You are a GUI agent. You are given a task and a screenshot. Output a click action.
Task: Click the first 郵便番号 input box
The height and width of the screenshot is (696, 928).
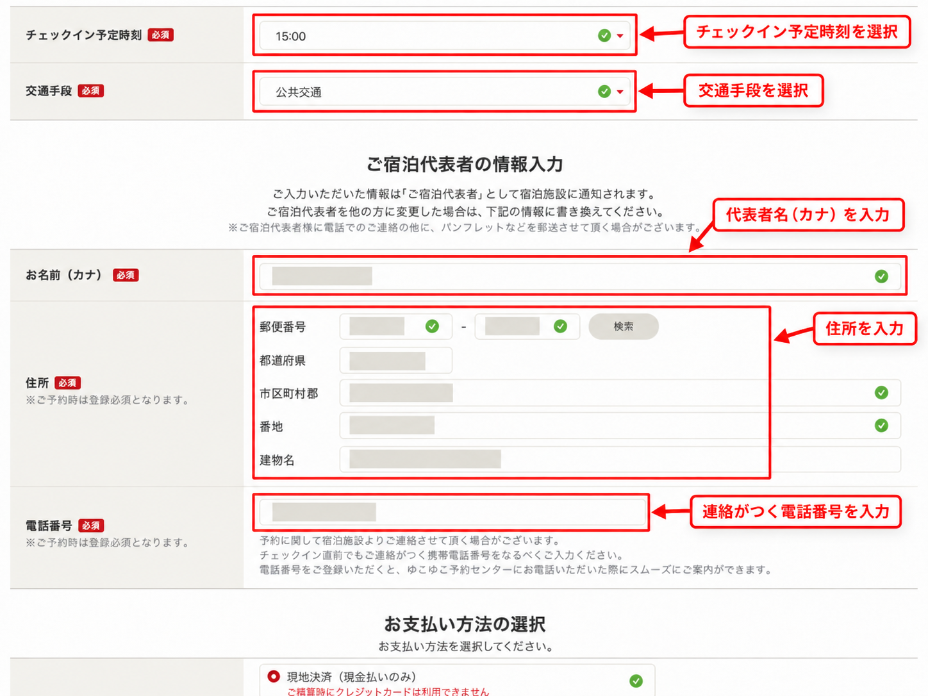(x=396, y=327)
